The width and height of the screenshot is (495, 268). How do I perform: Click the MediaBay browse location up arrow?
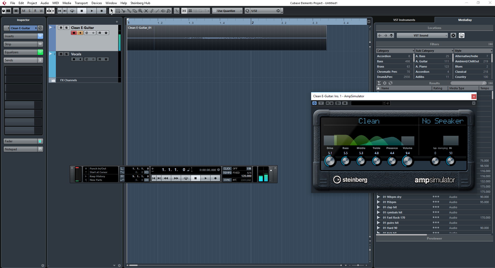pyautogui.click(x=392, y=35)
